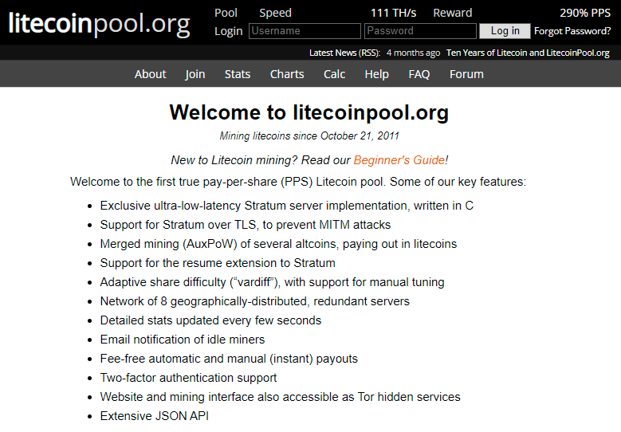Click the Log in button

point(505,31)
